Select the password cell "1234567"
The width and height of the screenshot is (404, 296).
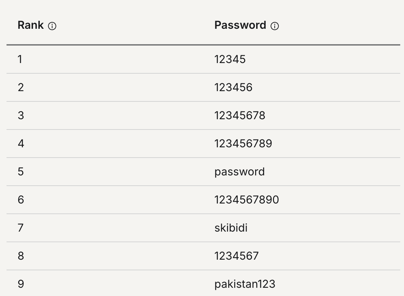pos(237,256)
